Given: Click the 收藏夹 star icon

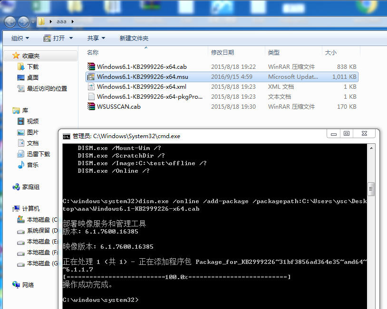Looking at the screenshot, I should pos(16,56).
